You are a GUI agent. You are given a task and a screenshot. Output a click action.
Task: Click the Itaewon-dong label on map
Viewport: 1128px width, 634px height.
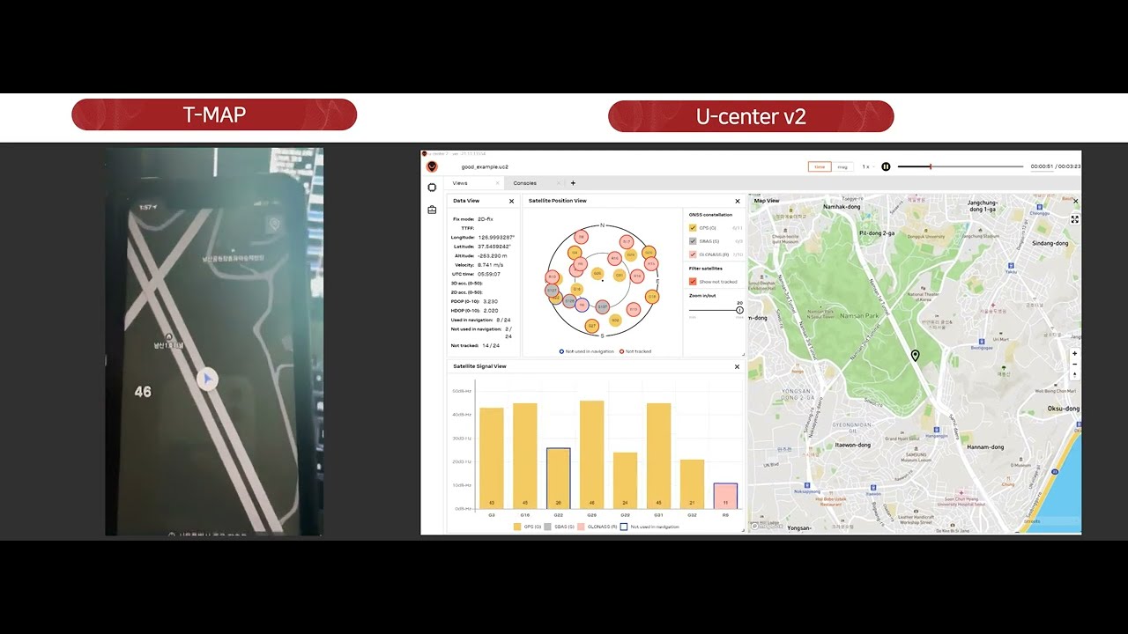click(852, 445)
